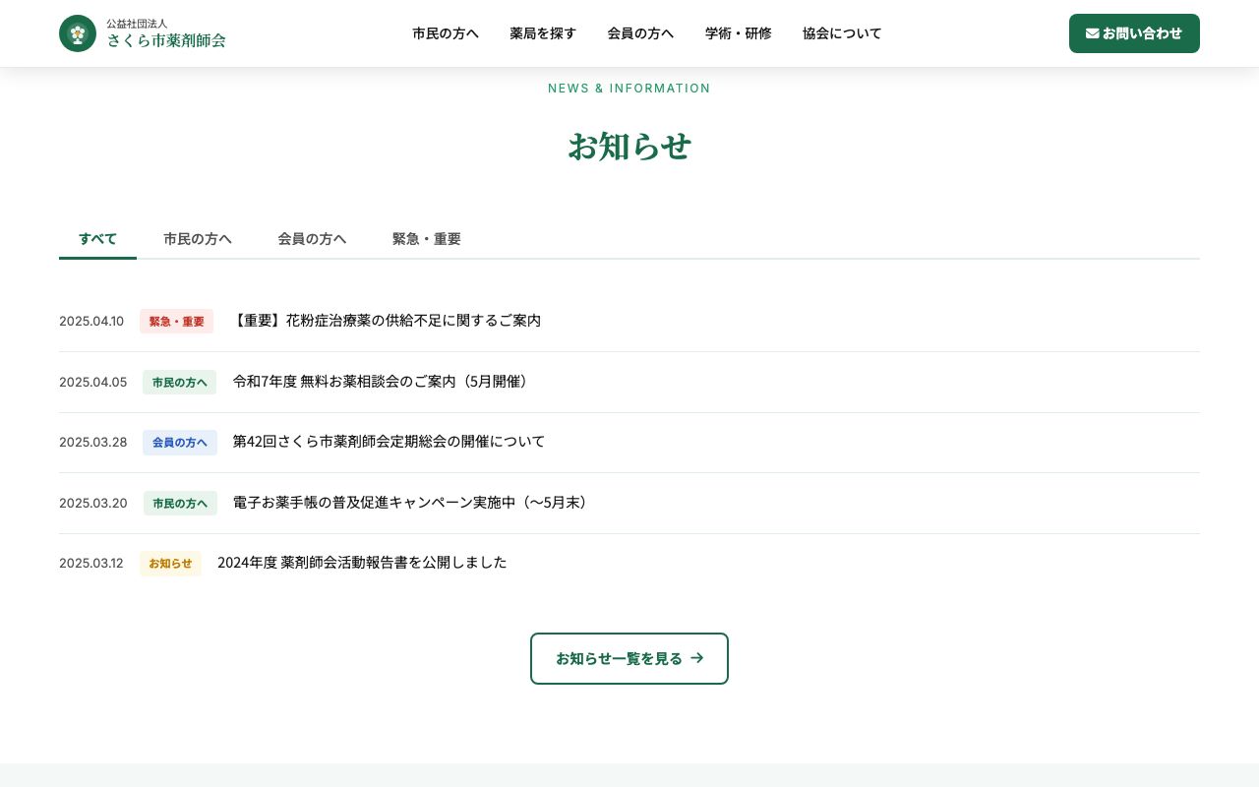Click the お問い合わせ button
The image size is (1259, 787).
1134,32
